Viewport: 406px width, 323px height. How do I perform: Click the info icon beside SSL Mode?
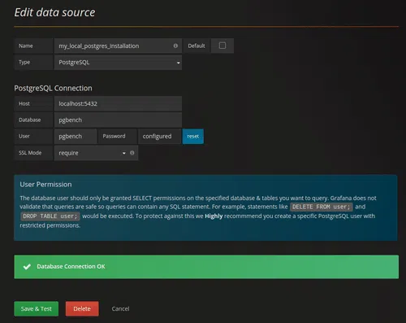132,153
